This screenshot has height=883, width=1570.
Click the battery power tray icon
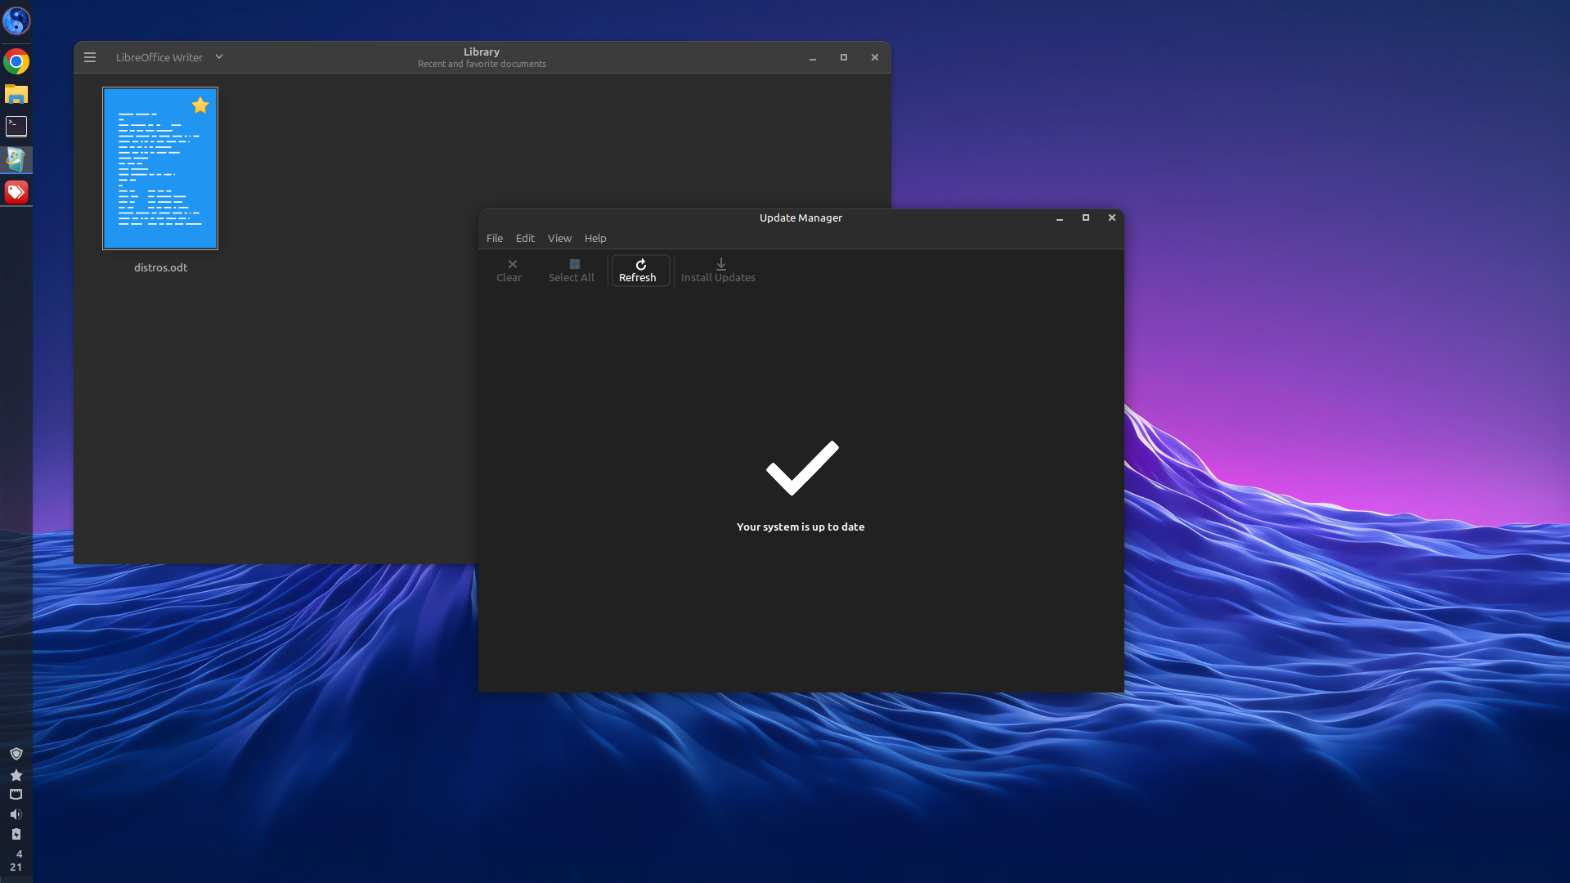(x=16, y=834)
